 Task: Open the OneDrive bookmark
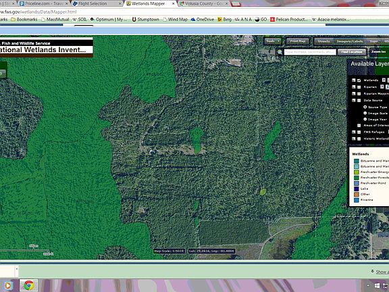[203, 20]
